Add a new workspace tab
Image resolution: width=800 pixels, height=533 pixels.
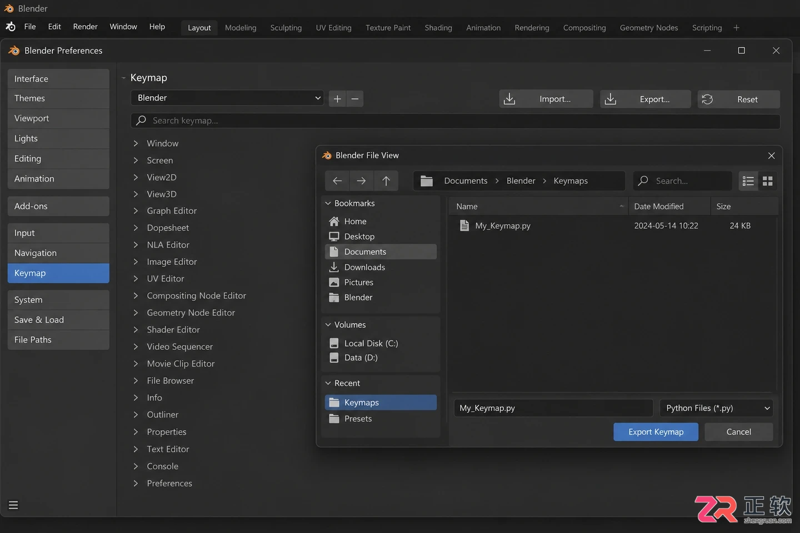coord(736,28)
